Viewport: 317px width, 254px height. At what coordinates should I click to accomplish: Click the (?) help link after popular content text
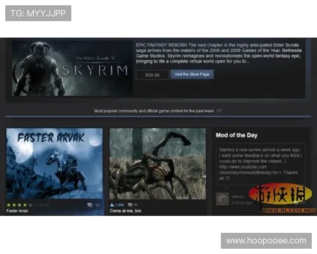(x=219, y=111)
